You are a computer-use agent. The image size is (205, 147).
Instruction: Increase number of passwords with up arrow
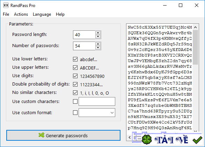click(x=98, y=44)
